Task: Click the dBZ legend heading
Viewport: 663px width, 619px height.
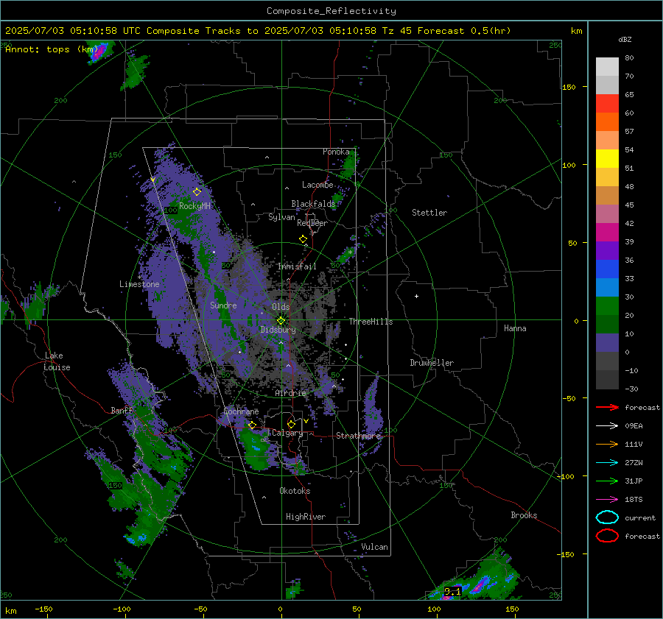Action: tap(625, 40)
